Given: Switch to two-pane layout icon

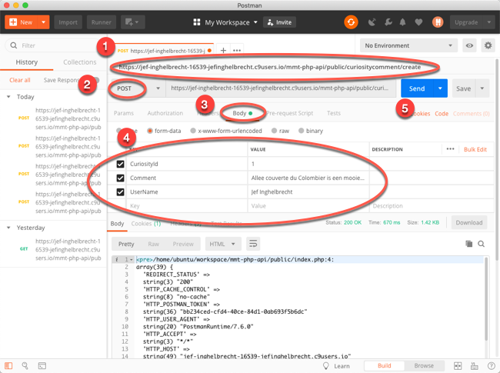Looking at the screenshot, I should click(458, 365).
